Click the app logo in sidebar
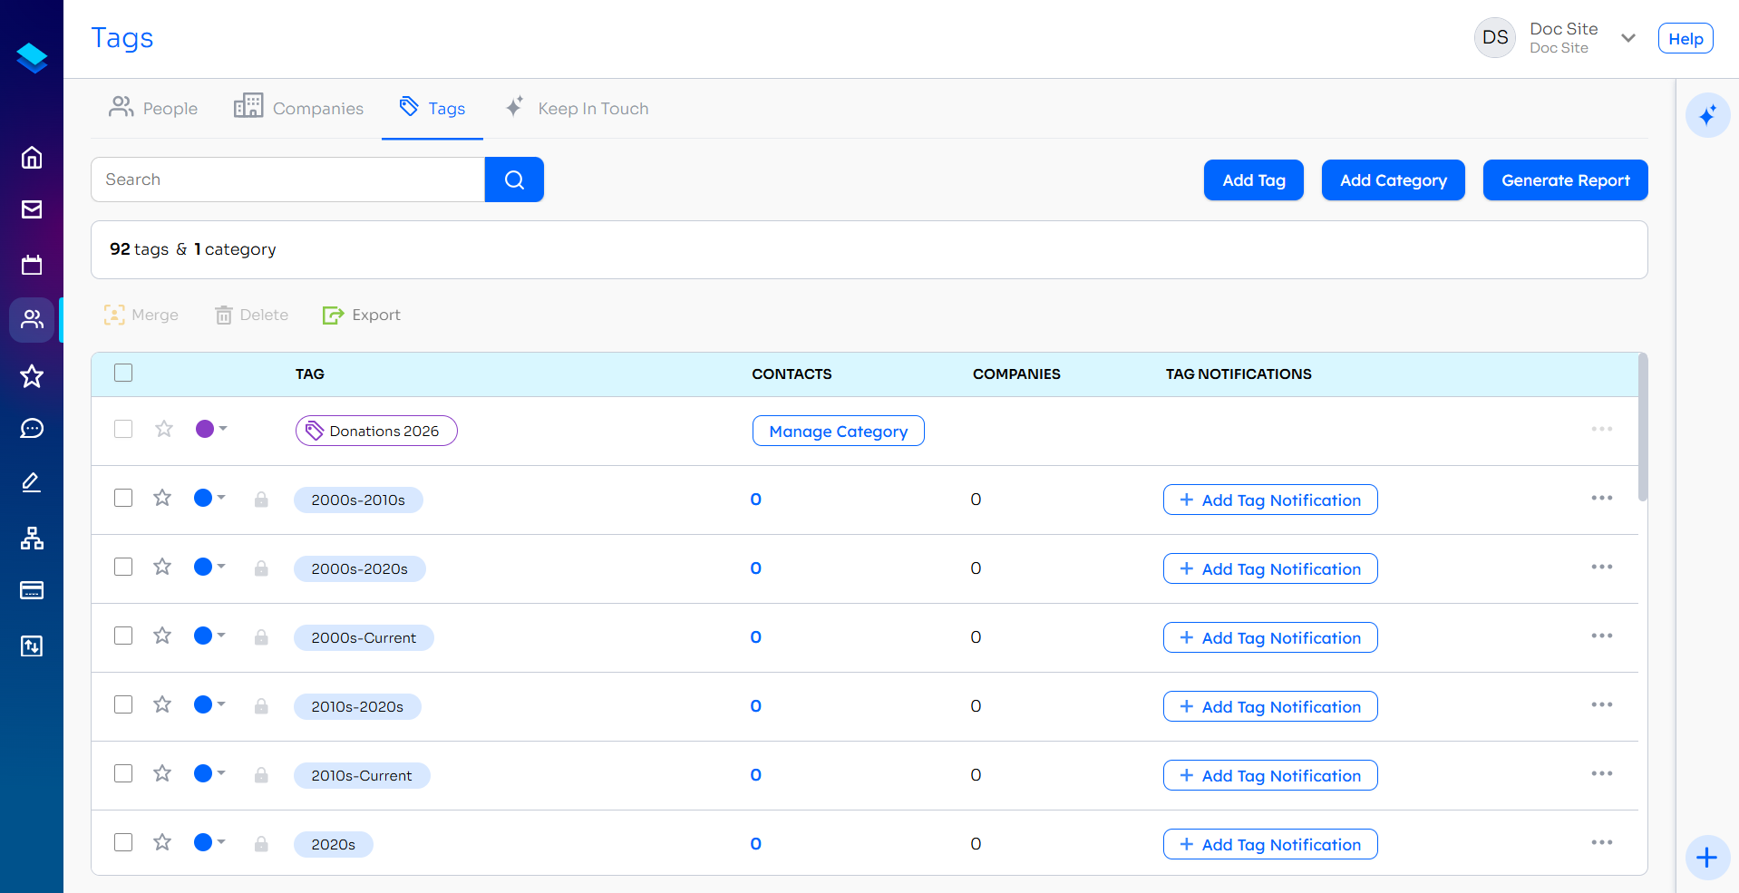Screen dimensions: 1739x893 tap(32, 57)
